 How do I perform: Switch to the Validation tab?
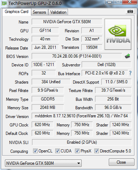pos(58,12)
